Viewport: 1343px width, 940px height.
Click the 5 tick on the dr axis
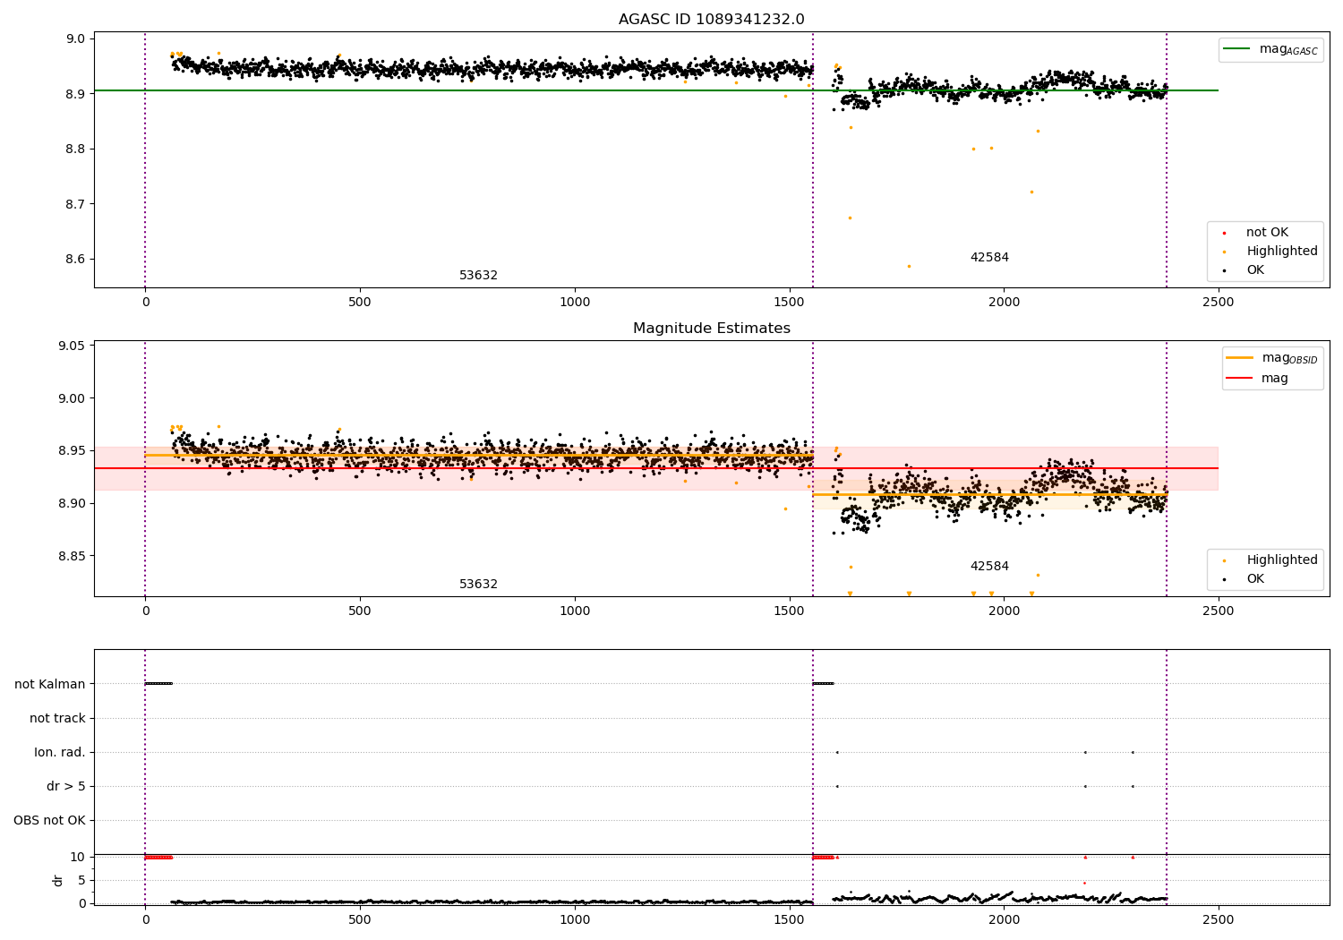[x=82, y=881]
